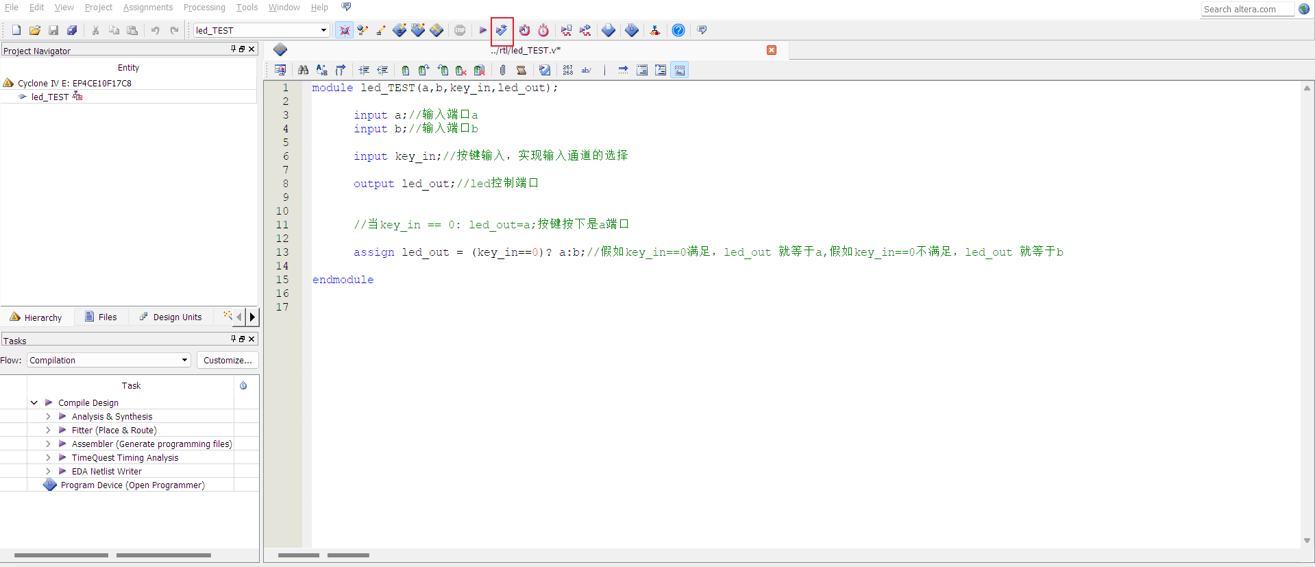This screenshot has width=1315, height=567.
Task: Decrease indent with editor toolbar icon
Action: [382, 70]
